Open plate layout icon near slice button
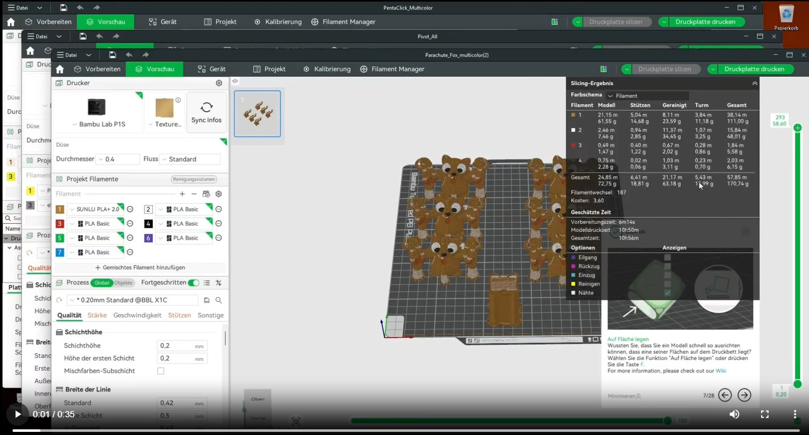 (x=604, y=69)
